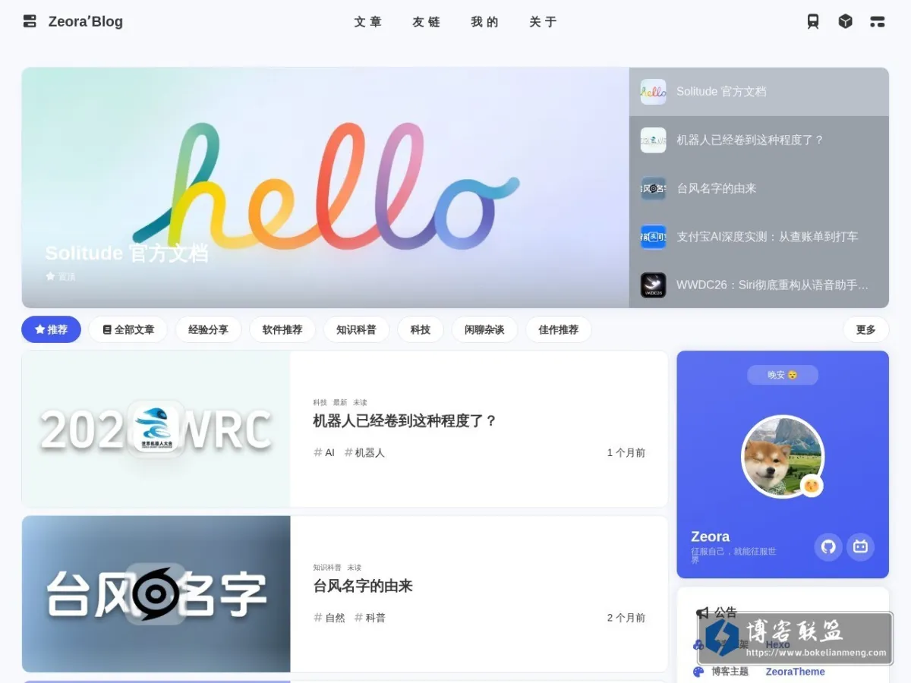
Task: Select the 佳作推荐 category tab
Action: coord(559,329)
